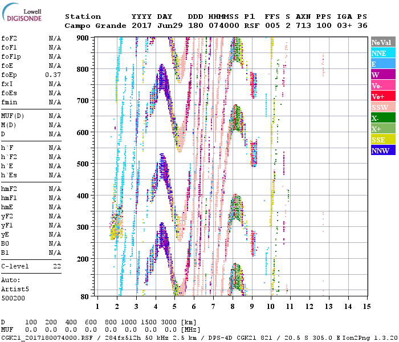This screenshot has height=342, width=399.
Task: Select the SSE legend swatch
Action: coord(383,140)
